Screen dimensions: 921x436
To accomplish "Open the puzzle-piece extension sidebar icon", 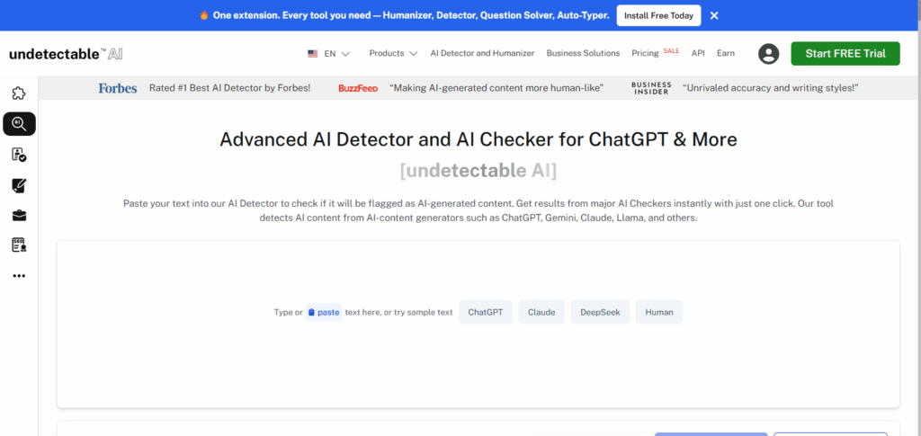I will pos(19,93).
